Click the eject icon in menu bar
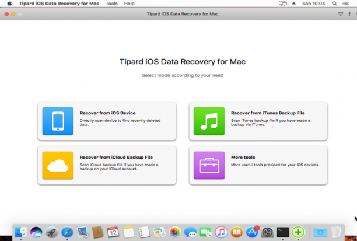 (x=293, y=4)
